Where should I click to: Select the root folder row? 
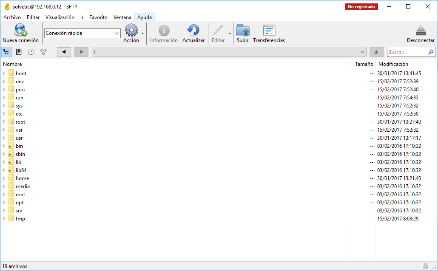(x=219, y=121)
